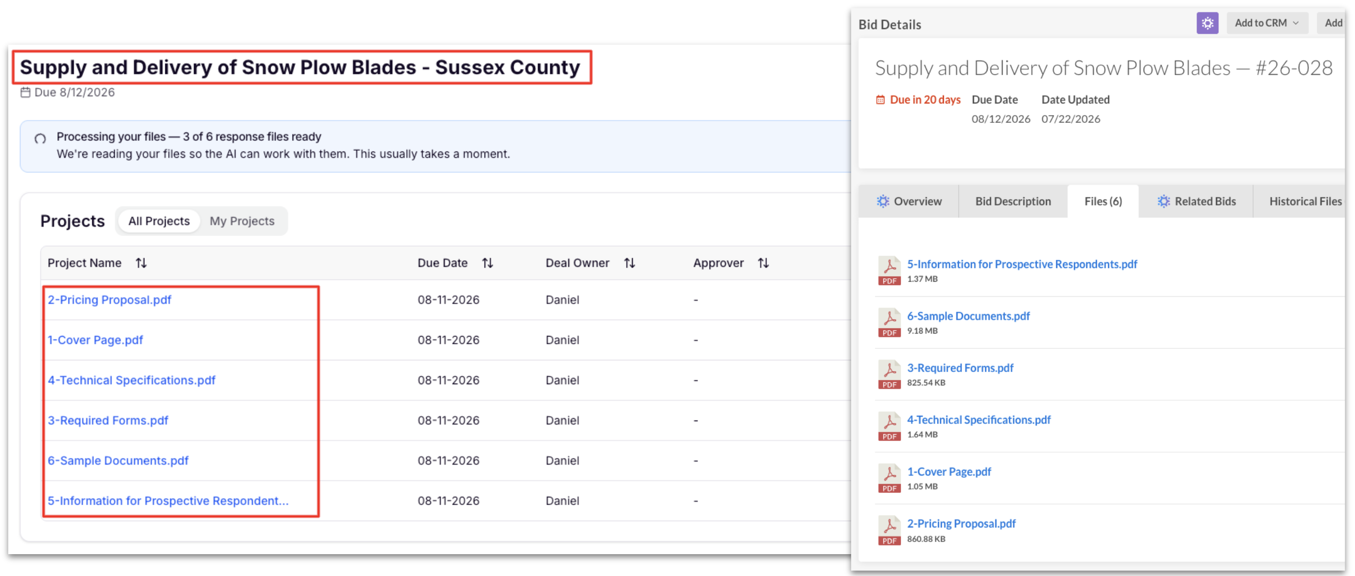Click the 860.88 KB size under 2-Pricing Proposal
This screenshot has width=1355, height=576.
tap(926, 539)
